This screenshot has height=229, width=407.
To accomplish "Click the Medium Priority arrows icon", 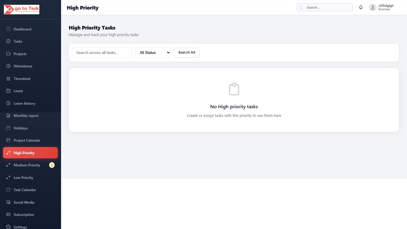I will point(8,165).
